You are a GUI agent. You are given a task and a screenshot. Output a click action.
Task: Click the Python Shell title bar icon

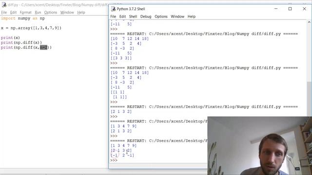pos(113,9)
